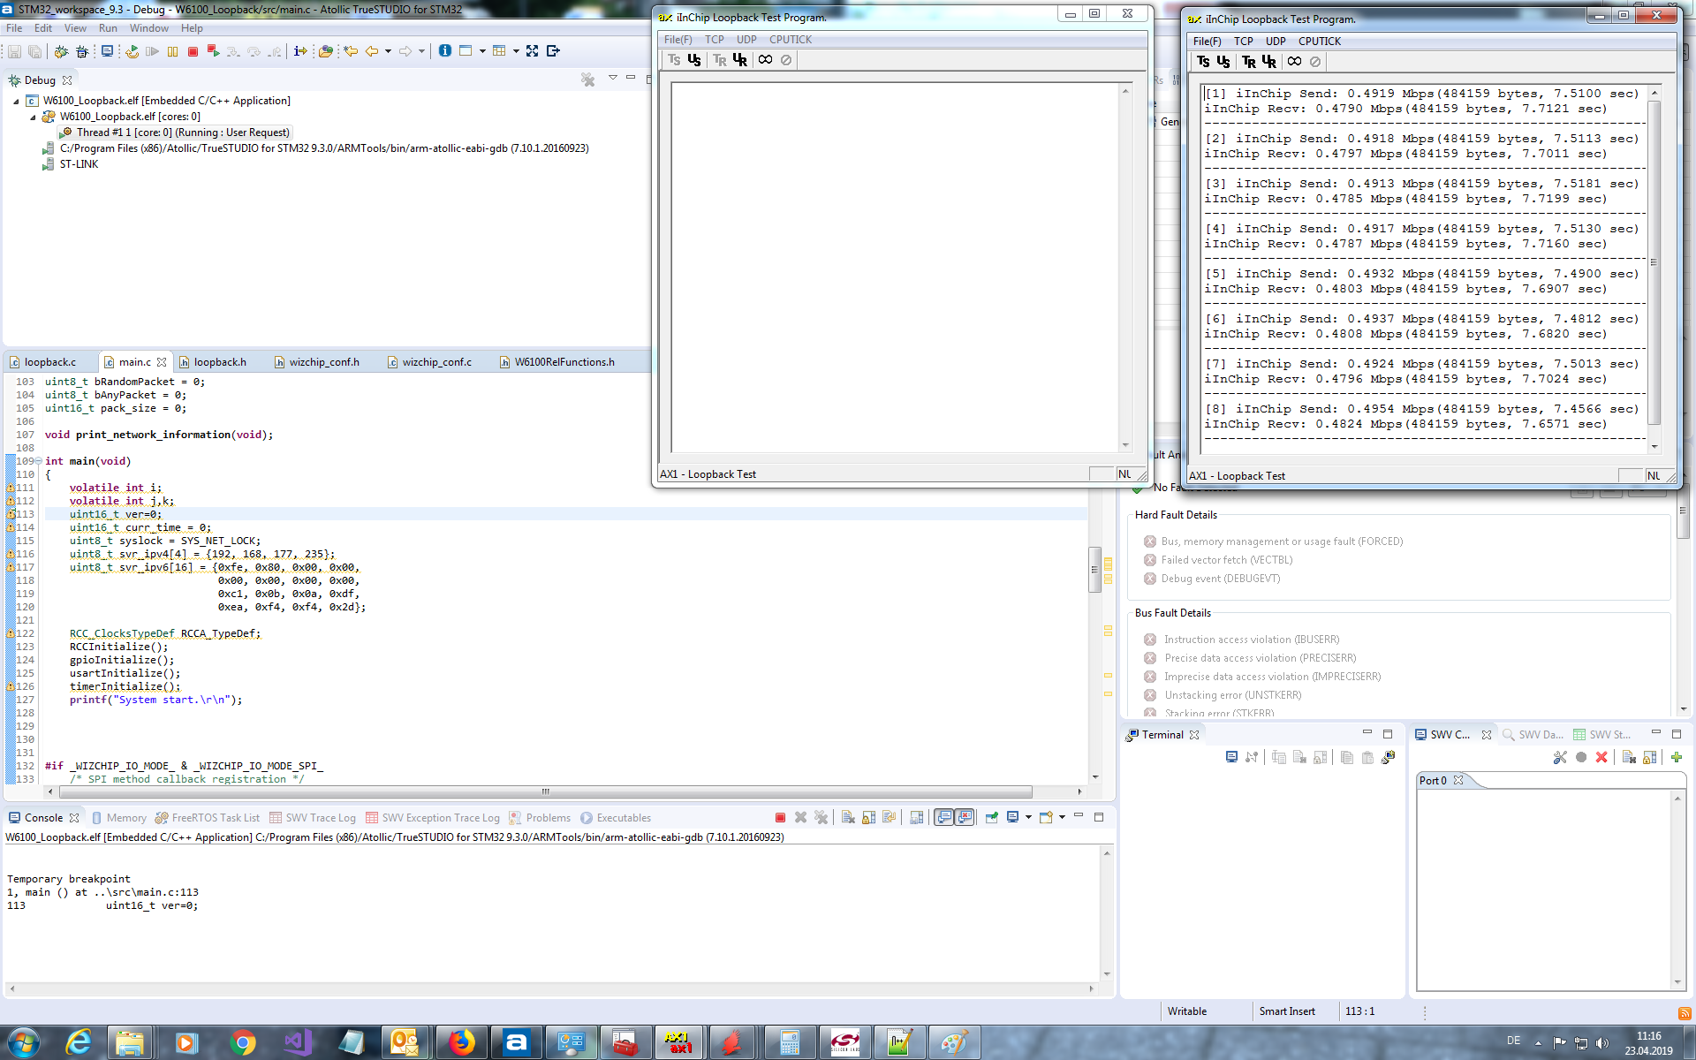The height and width of the screenshot is (1060, 1696).
Task: Click TR icon in right Loopback window
Action: [1248, 62]
